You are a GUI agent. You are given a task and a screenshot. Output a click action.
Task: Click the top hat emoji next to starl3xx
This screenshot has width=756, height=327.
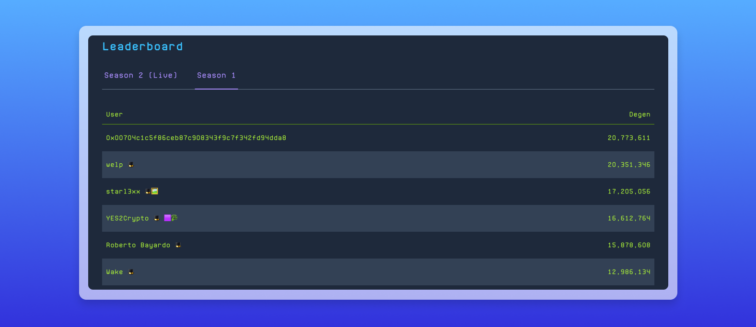pos(148,192)
